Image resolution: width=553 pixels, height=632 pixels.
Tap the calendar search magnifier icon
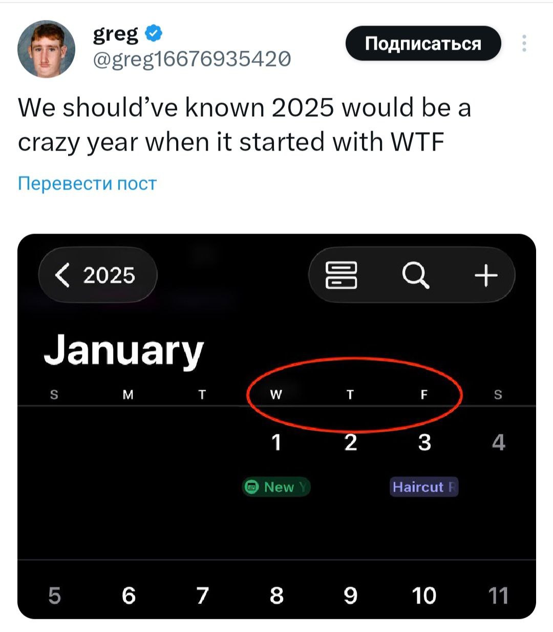point(415,275)
